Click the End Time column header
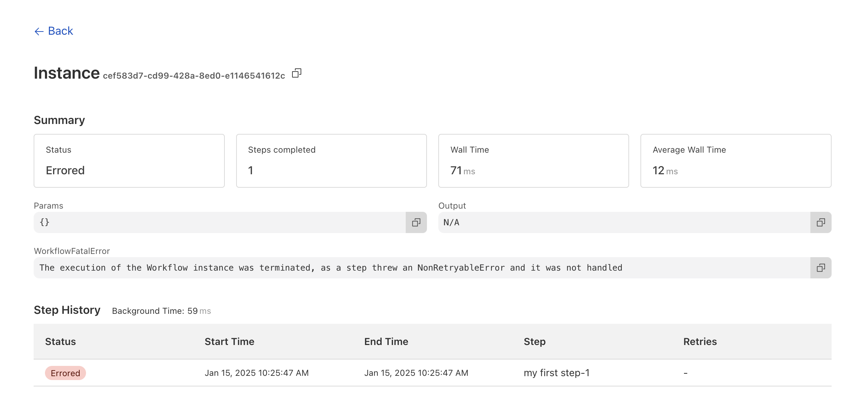 [386, 341]
